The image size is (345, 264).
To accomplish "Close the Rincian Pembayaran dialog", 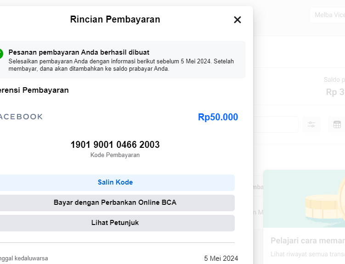I will point(238,20).
